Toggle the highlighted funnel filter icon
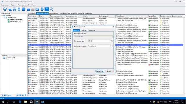The width and height of the screenshot is (186, 104). pos(47,9)
